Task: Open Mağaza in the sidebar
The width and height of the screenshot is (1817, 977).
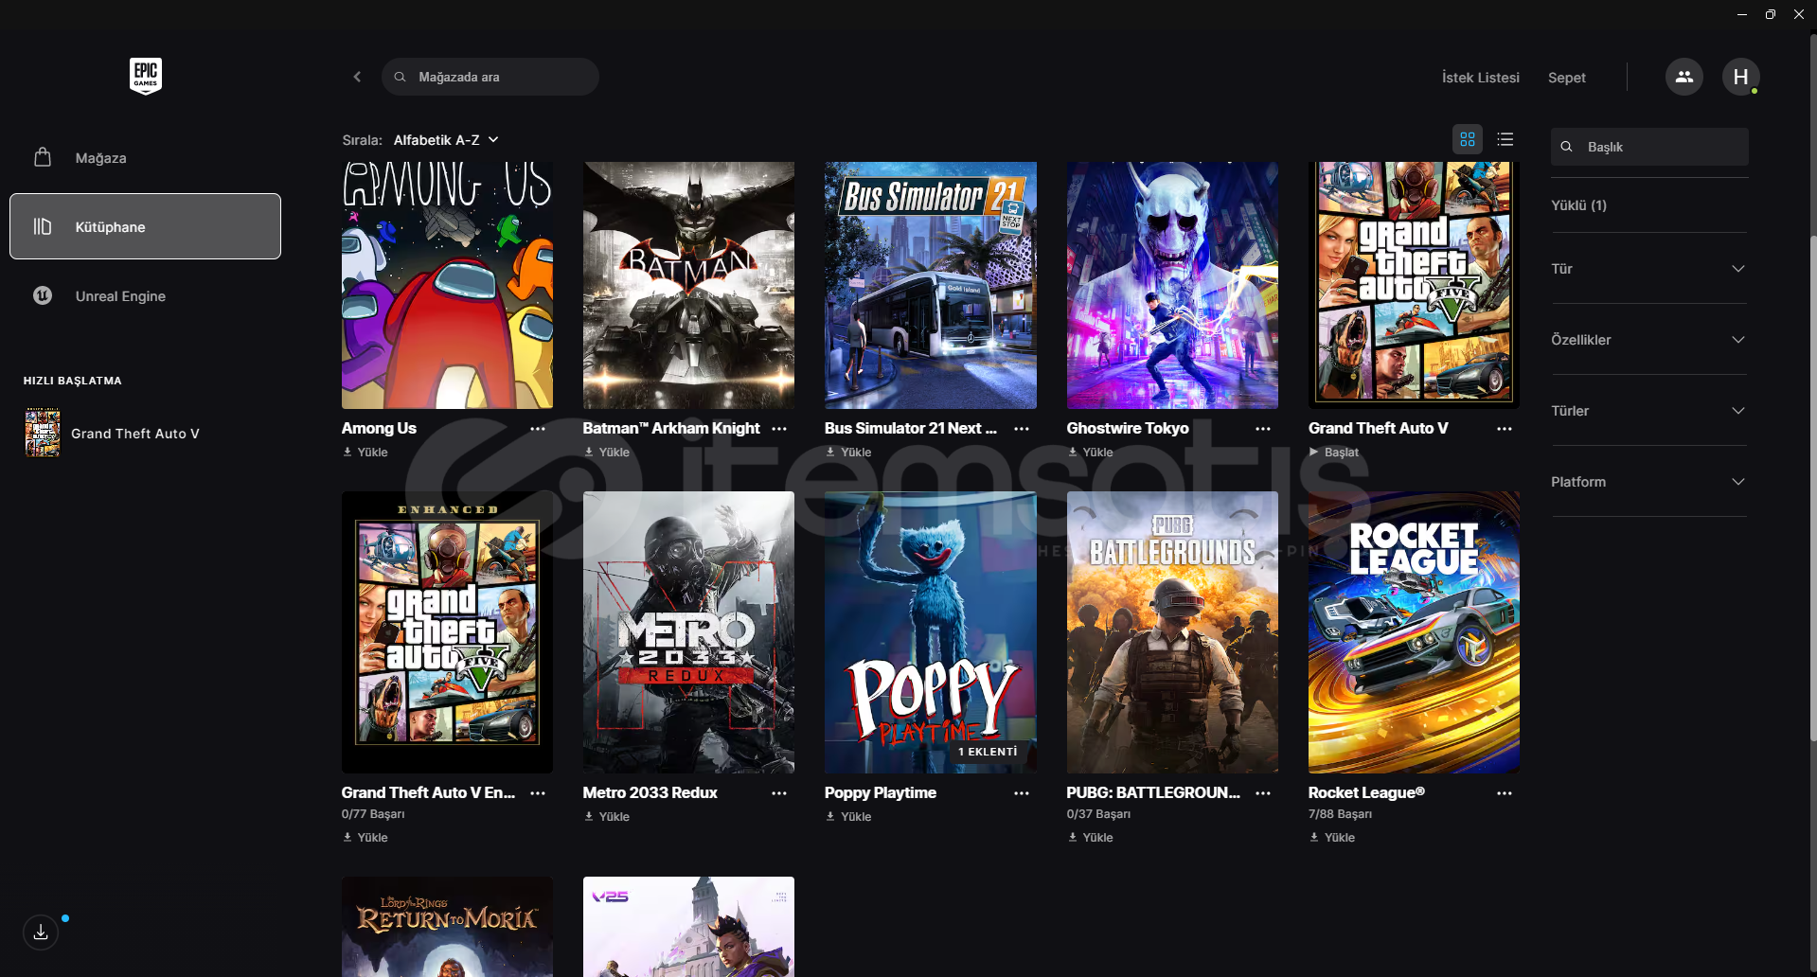Action: (x=145, y=157)
